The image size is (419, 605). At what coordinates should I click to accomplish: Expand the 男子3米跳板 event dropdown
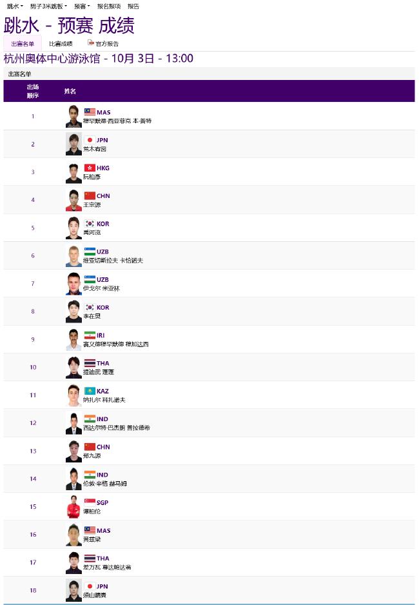[48, 6]
